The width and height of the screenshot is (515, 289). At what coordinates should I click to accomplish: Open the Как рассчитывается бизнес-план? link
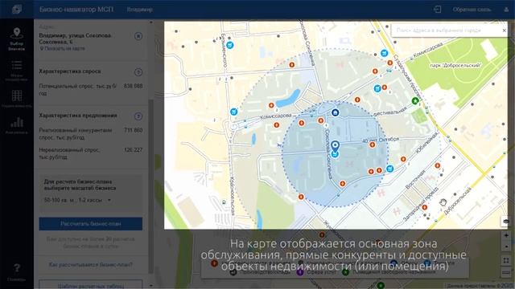91,264
